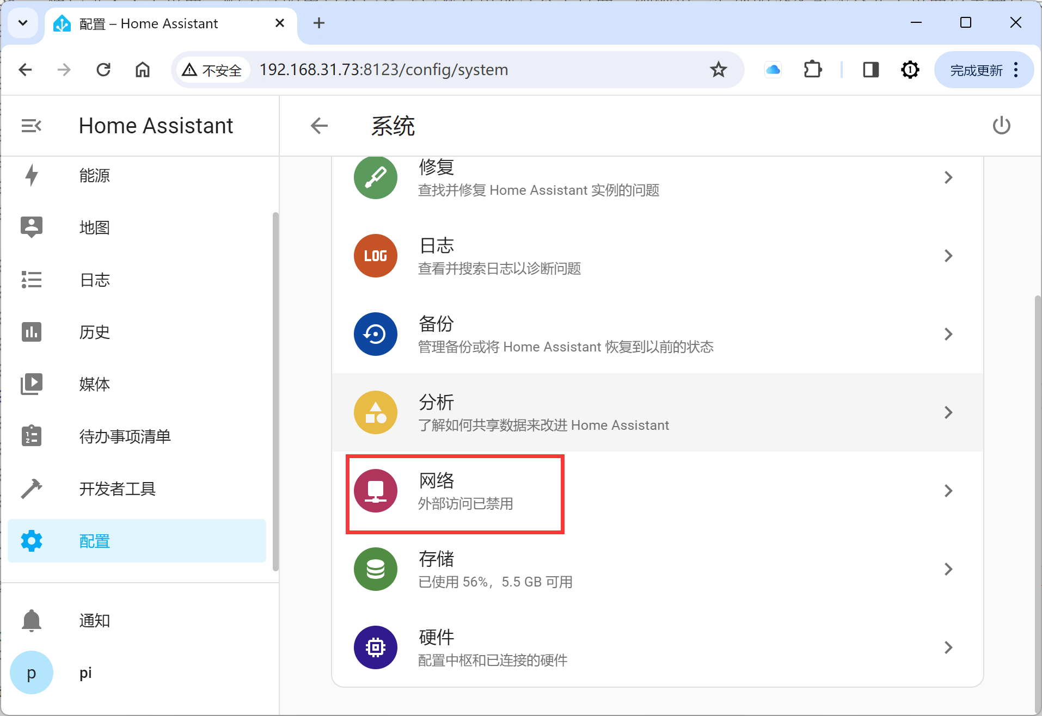Screen dimensions: 1042x716
Task: Open browser extensions puzzle icon
Action: pyautogui.click(x=812, y=70)
